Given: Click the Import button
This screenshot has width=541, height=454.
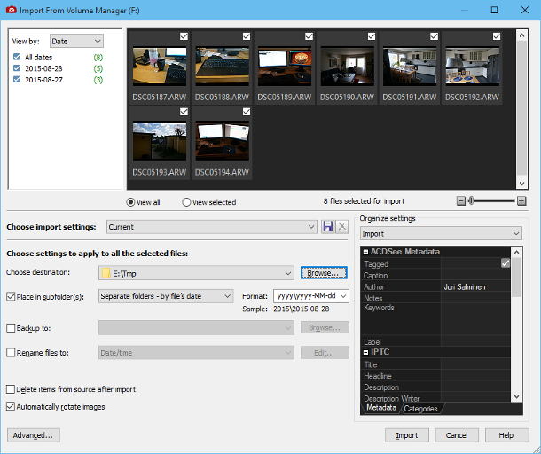Looking at the screenshot, I should [x=407, y=435].
